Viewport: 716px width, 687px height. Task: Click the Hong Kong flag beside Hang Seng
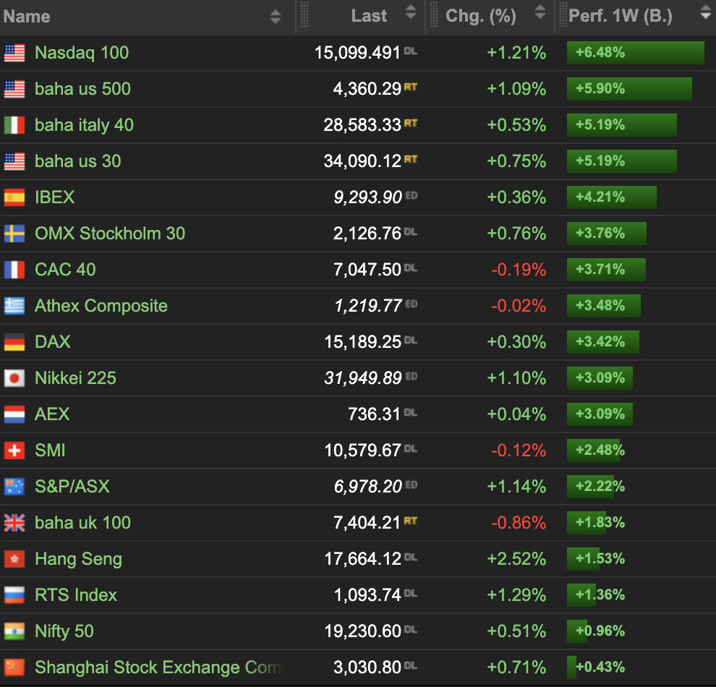click(14, 559)
